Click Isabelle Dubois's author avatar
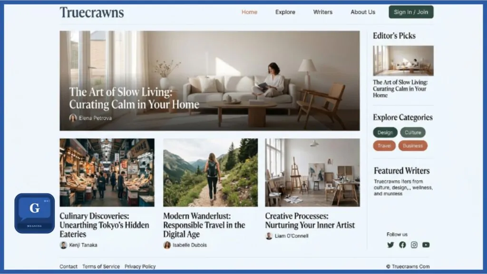The height and width of the screenshot is (274, 487). pos(167,245)
